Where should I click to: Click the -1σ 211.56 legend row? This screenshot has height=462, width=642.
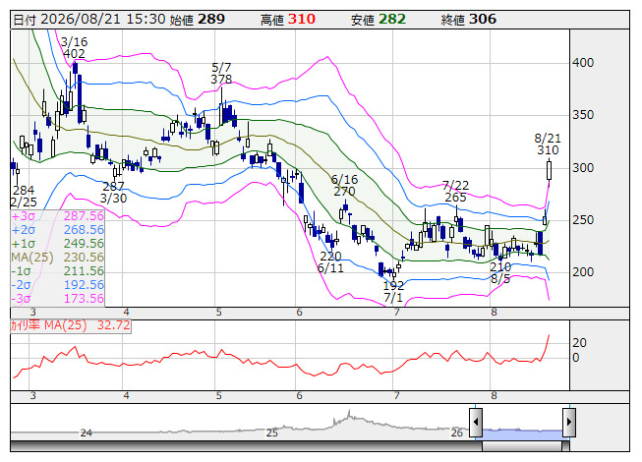click(x=57, y=271)
